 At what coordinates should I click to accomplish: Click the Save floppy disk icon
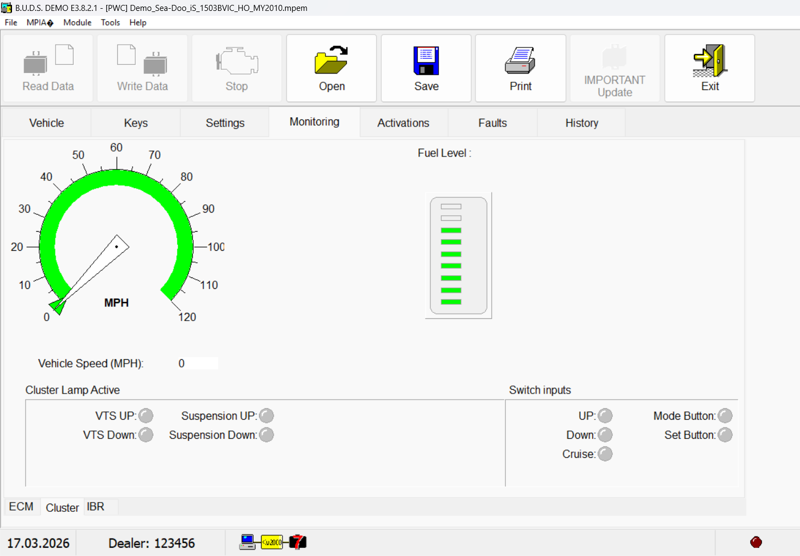[x=426, y=60]
